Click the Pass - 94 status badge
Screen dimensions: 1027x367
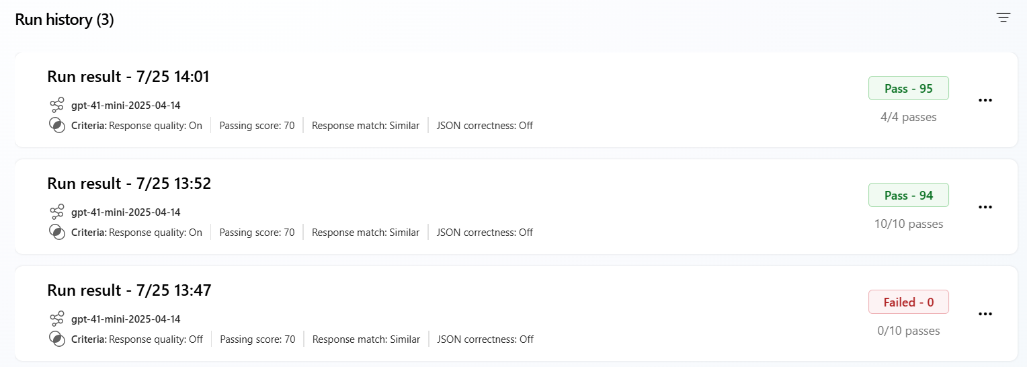click(908, 195)
